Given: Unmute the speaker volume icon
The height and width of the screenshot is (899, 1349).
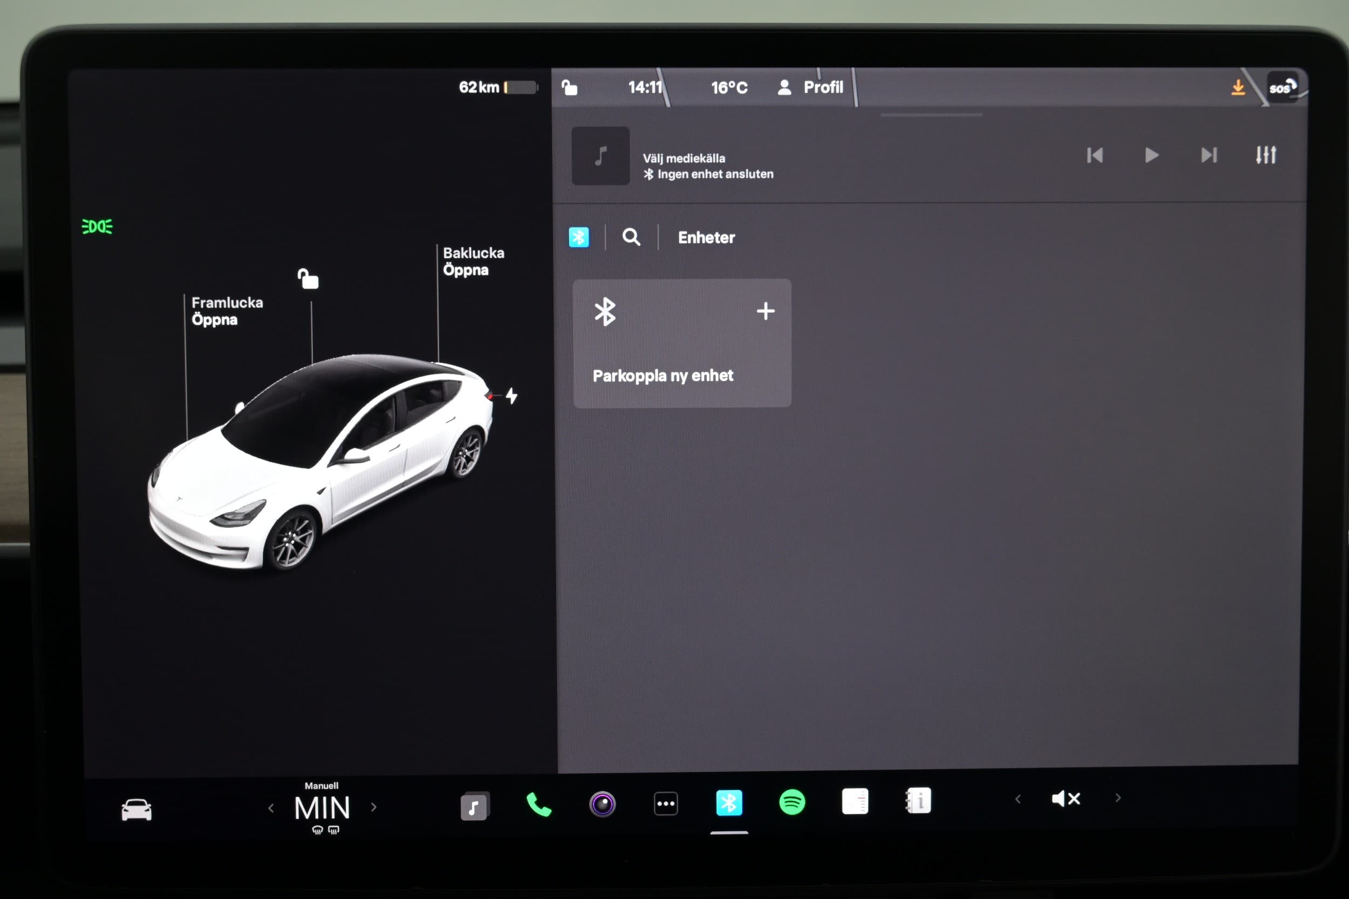Looking at the screenshot, I should tap(1066, 798).
